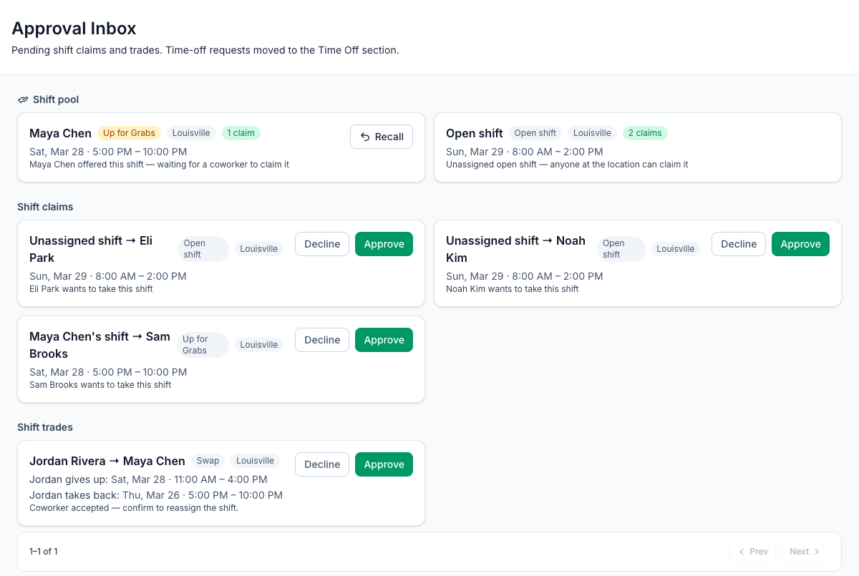
Task: Click the Louisville tag on Eli Park's claim
Action: [x=259, y=249]
